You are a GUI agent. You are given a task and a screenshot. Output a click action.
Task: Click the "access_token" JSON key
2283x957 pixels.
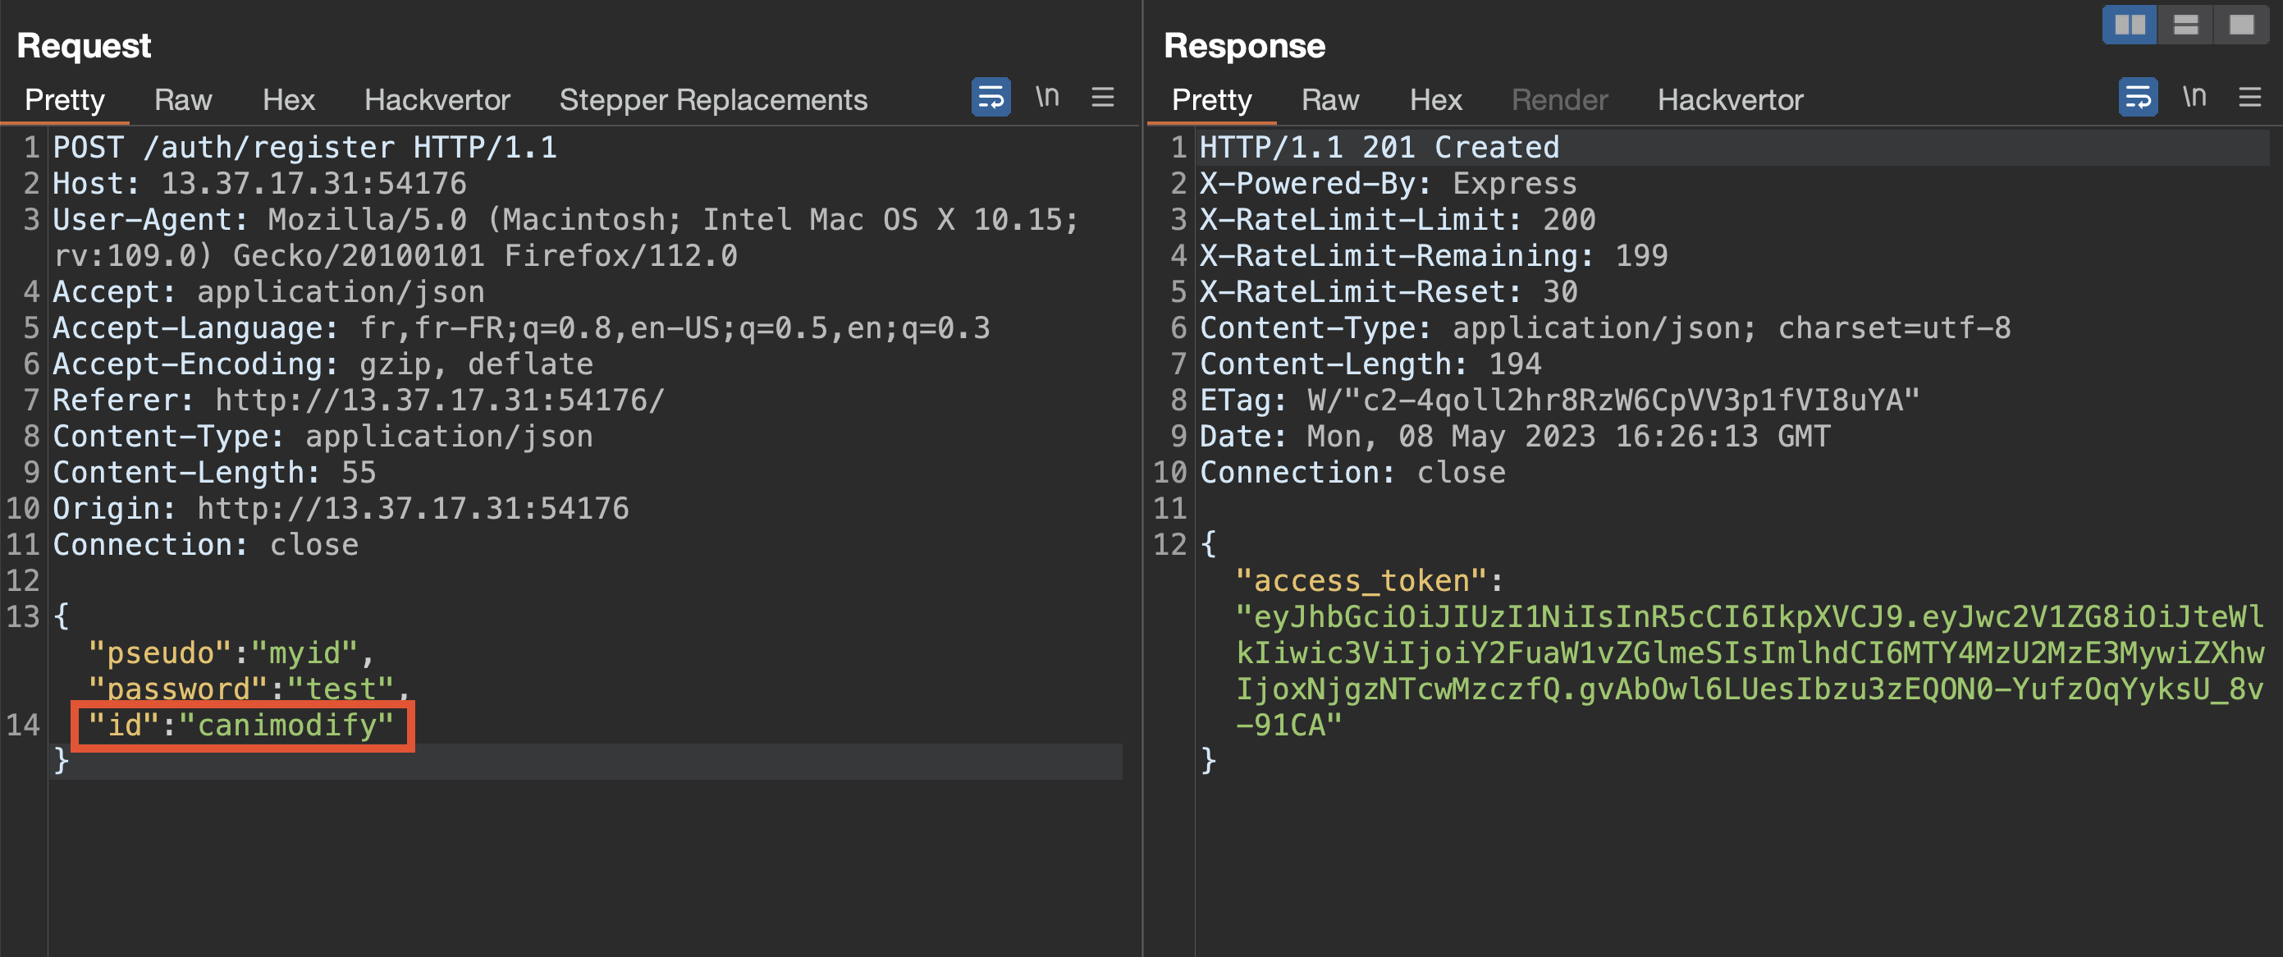click(x=1361, y=581)
